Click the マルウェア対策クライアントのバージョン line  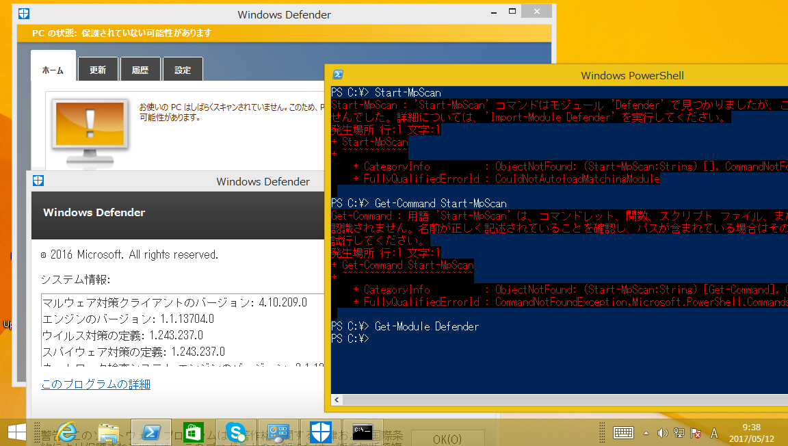click(174, 302)
